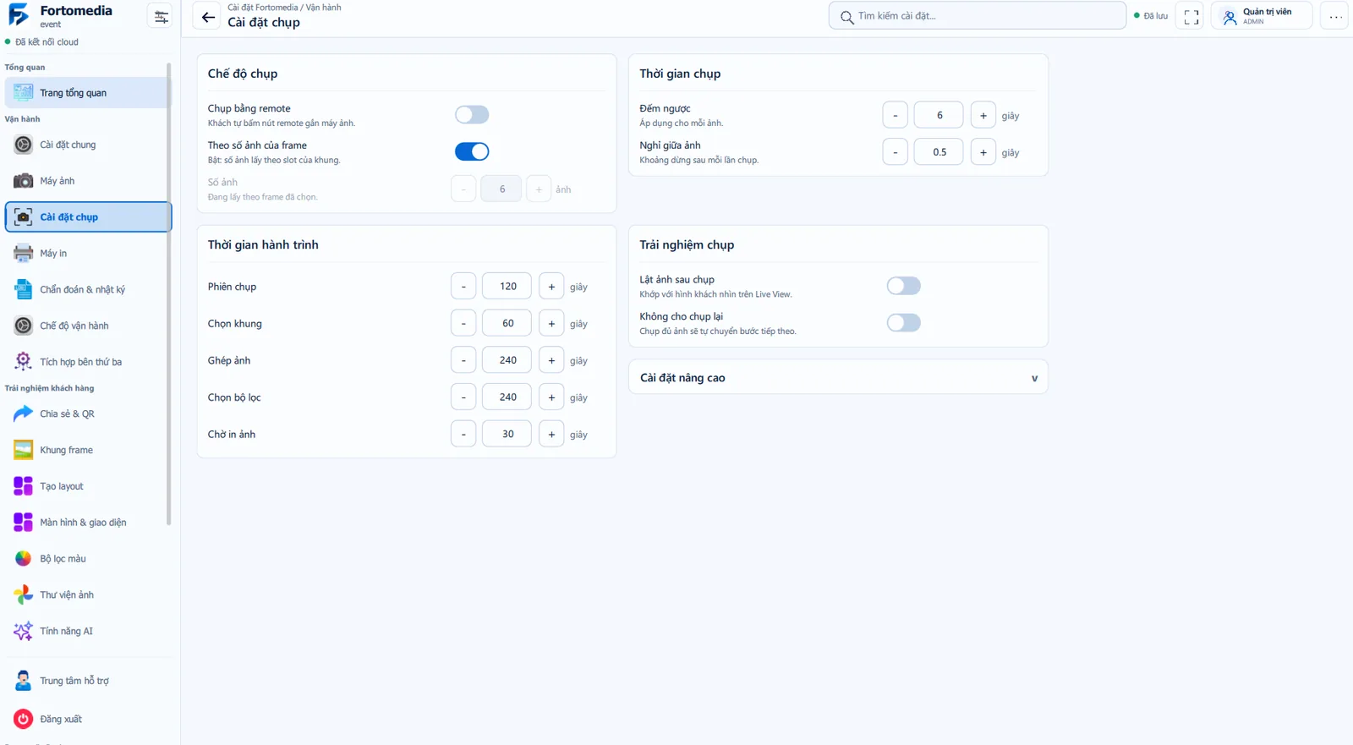Click the Fortomedia logo

[x=19, y=14]
